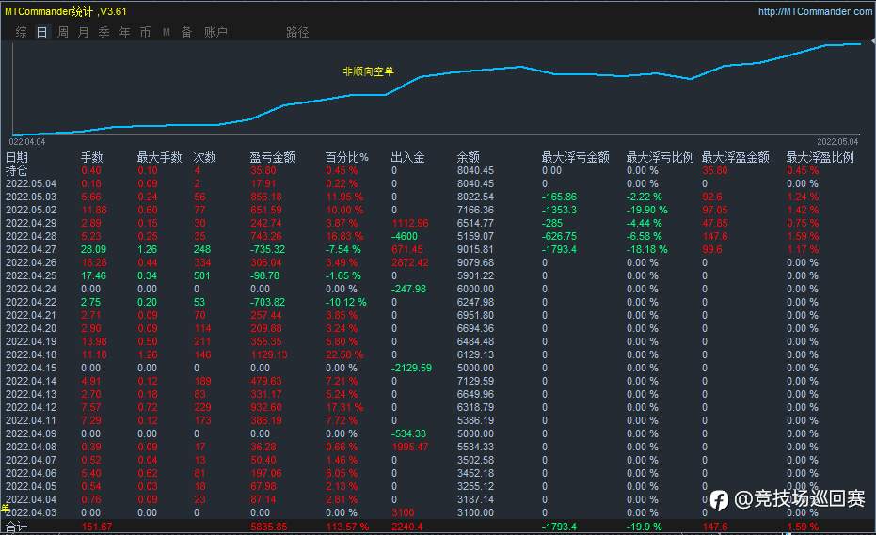This screenshot has width=876, height=535.
Task: Select the 2022.04.08 date row
Action: pos(31,447)
